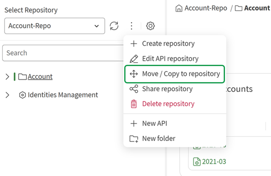The height and width of the screenshot is (176, 271).
Task: Click the pencil icon beside Edit API repository
Action: click(134, 59)
